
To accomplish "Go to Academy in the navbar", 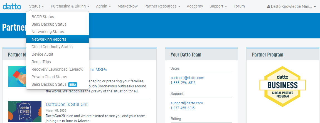I will pyautogui.click(x=195, y=6).
